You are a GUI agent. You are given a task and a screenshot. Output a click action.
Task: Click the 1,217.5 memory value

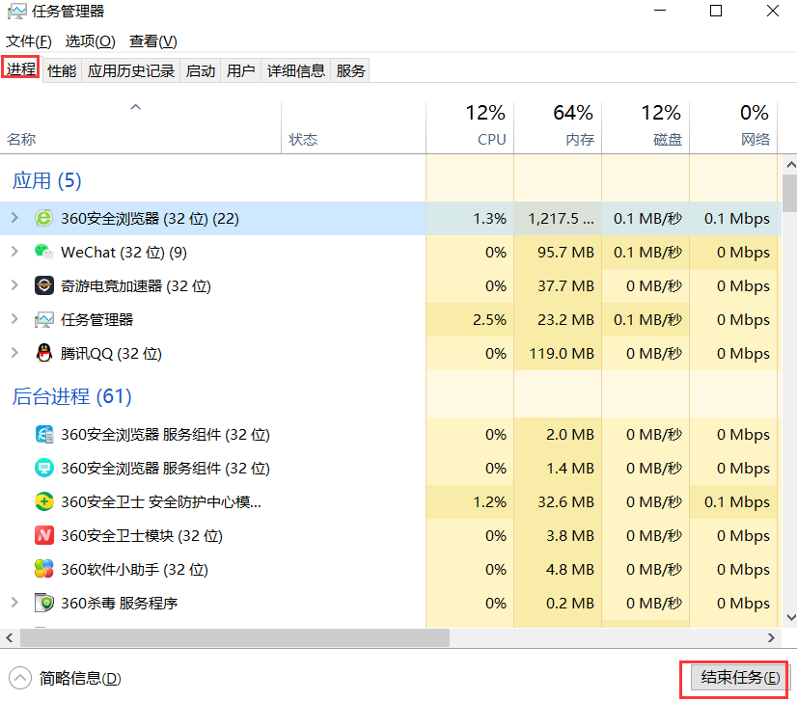pos(561,219)
